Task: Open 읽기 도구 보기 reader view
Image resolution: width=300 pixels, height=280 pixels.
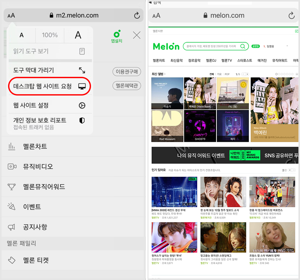Action: coord(50,51)
